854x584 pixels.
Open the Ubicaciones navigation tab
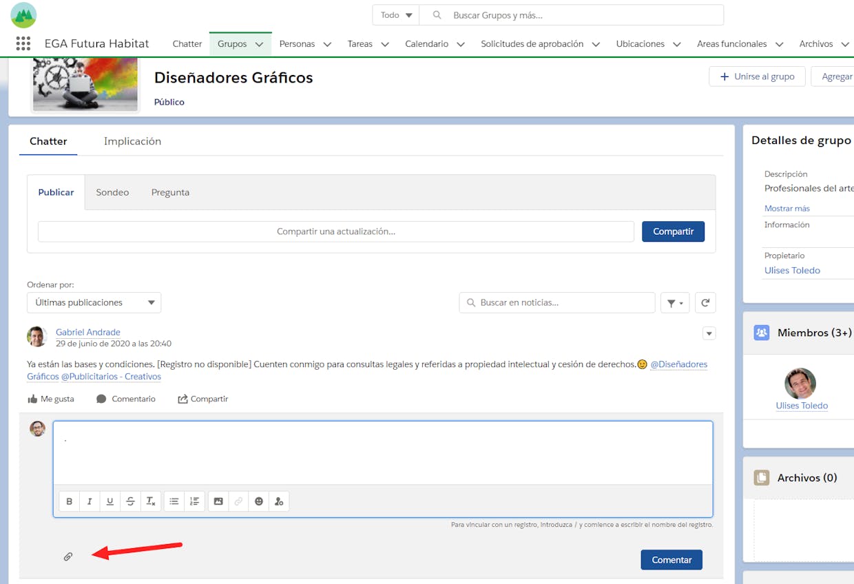tap(640, 43)
